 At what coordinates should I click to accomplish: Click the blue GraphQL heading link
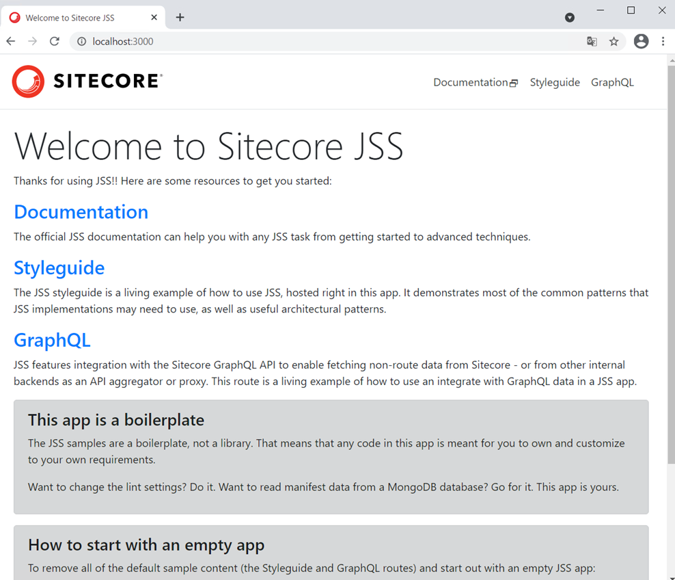[52, 341]
